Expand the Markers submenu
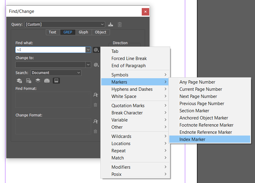 coord(135,82)
